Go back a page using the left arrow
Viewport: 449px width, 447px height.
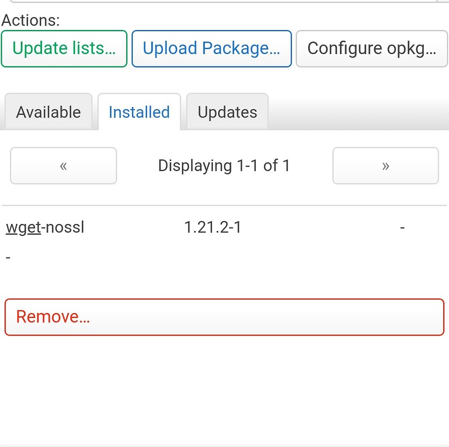(63, 165)
